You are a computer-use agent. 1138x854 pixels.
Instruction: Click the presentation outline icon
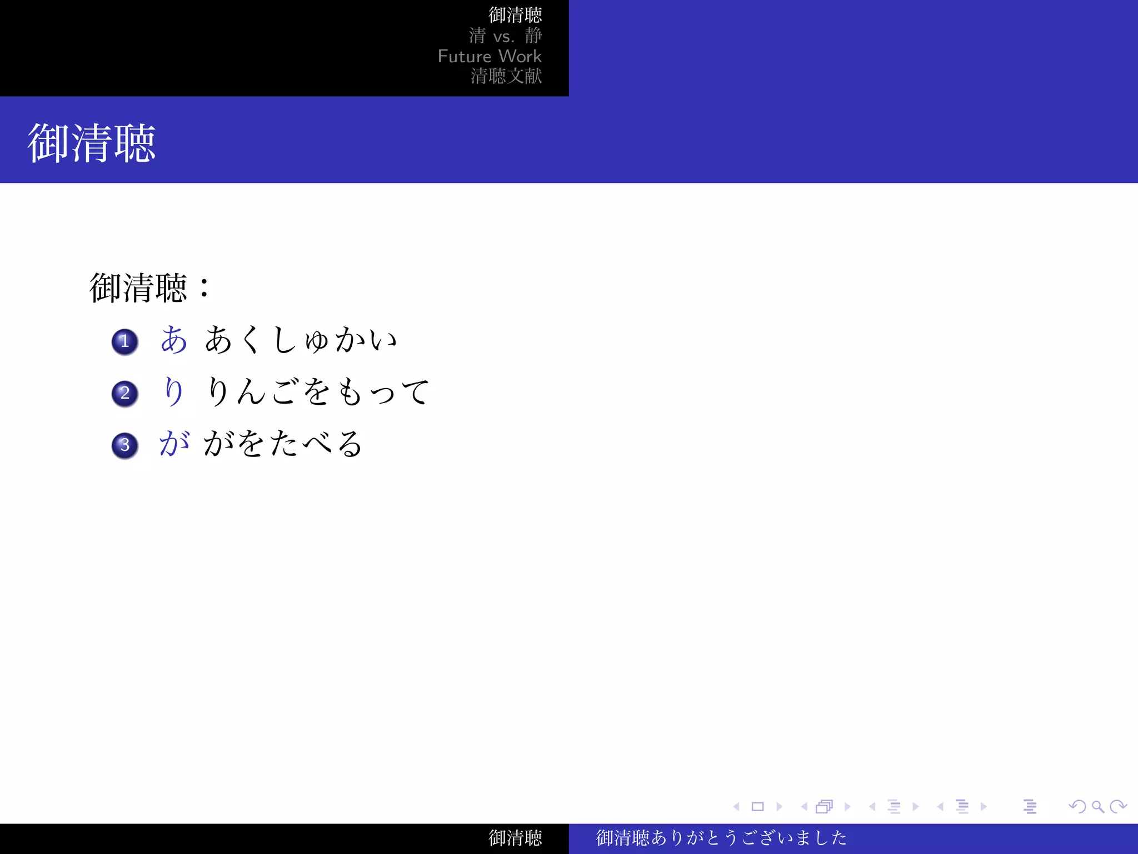(x=1030, y=807)
